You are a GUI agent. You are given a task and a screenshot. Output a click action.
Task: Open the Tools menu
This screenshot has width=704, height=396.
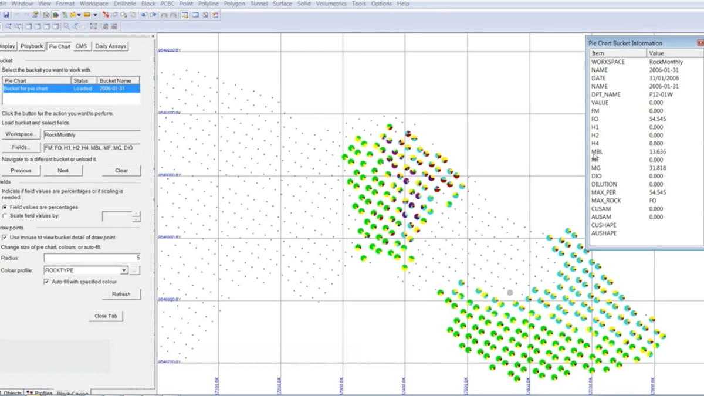tap(358, 4)
